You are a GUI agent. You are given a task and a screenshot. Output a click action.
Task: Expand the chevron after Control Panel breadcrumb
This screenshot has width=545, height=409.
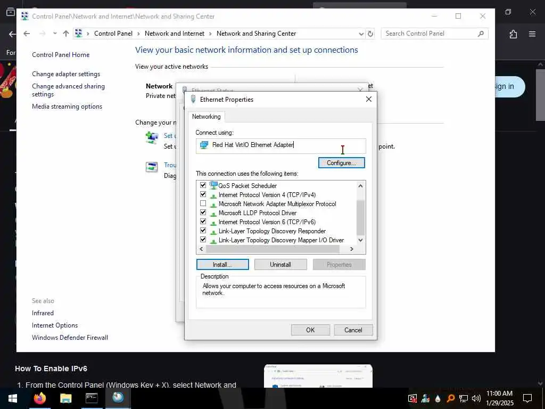pyautogui.click(x=138, y=34)
